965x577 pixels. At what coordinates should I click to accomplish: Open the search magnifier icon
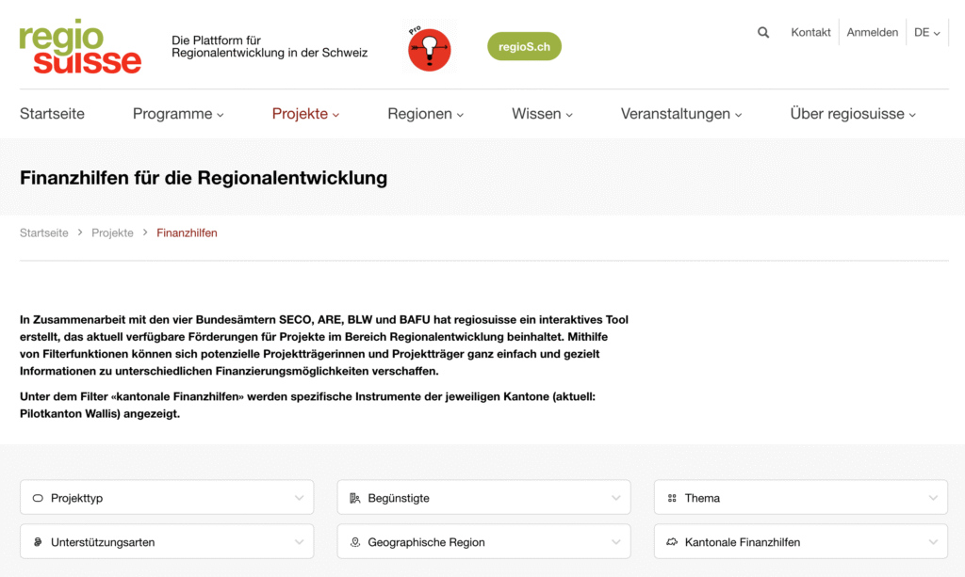coord(763,32)
